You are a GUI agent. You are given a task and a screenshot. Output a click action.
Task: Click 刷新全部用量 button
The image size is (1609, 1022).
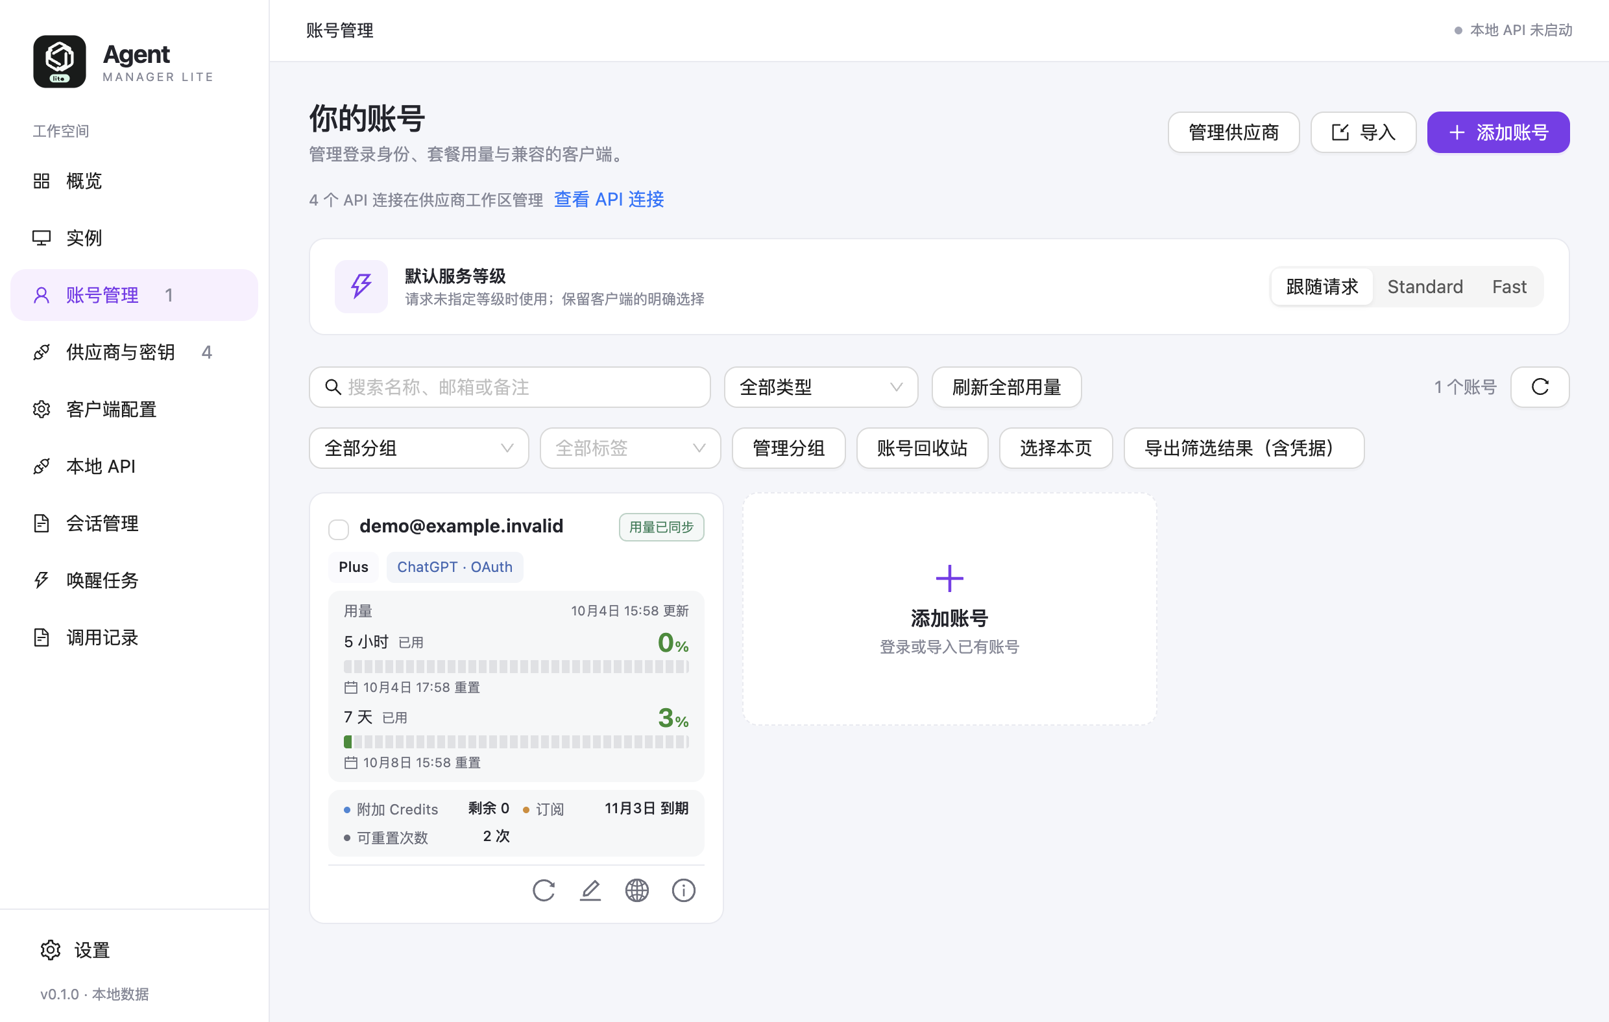point(1006,387)
